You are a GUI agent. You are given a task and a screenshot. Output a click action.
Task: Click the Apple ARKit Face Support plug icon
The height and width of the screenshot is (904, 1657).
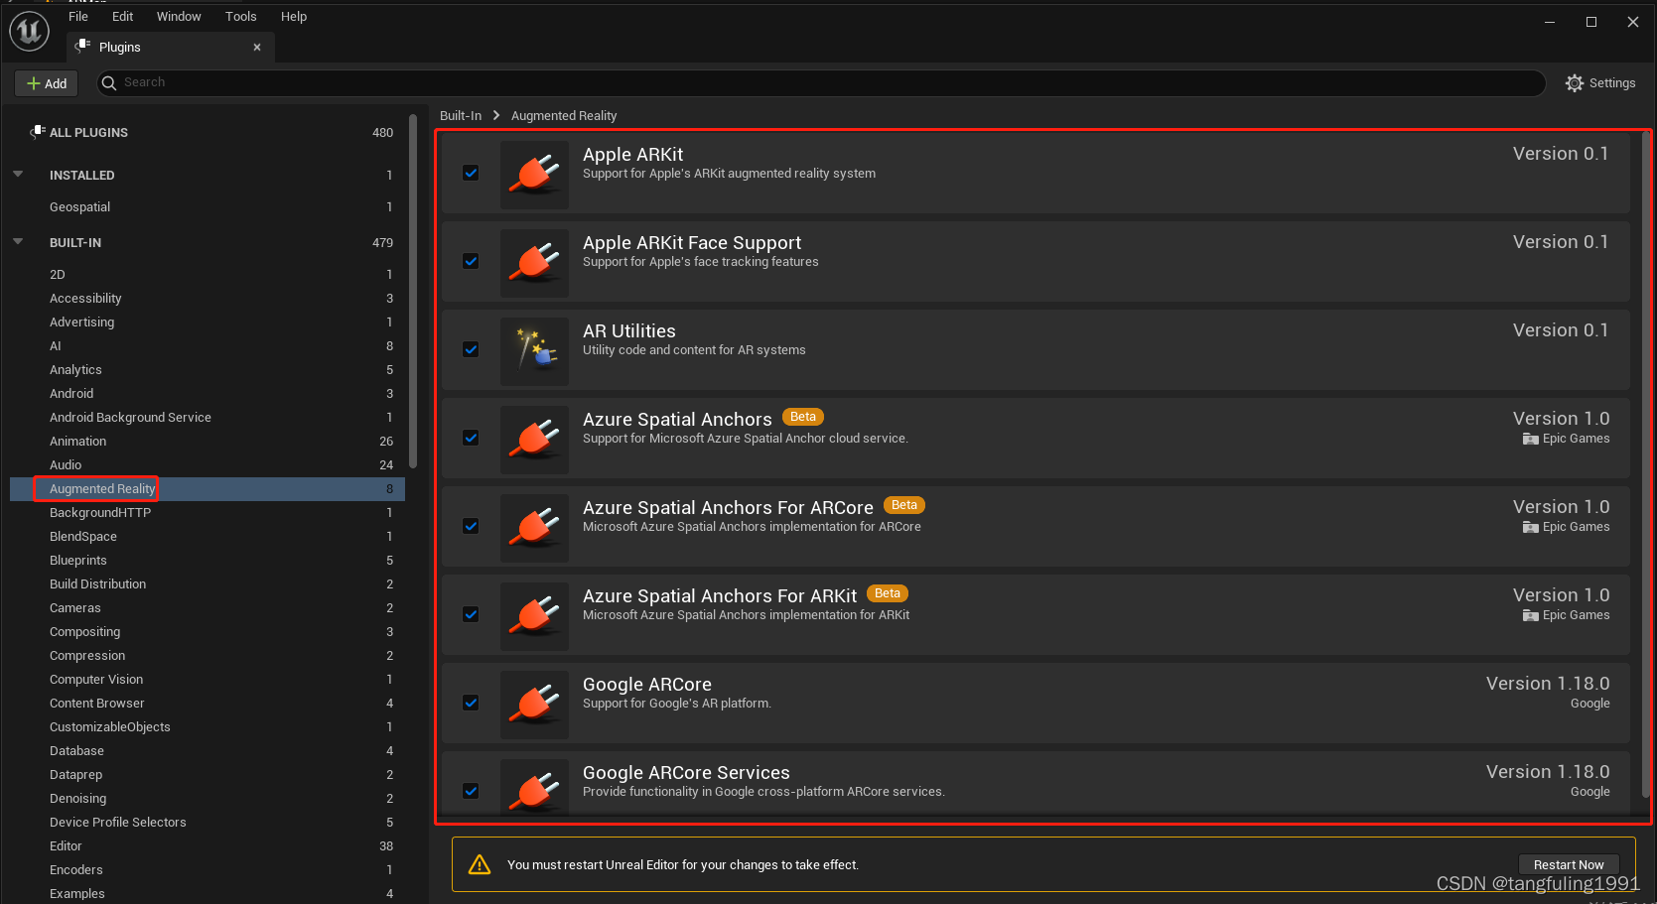click(534, 263)
